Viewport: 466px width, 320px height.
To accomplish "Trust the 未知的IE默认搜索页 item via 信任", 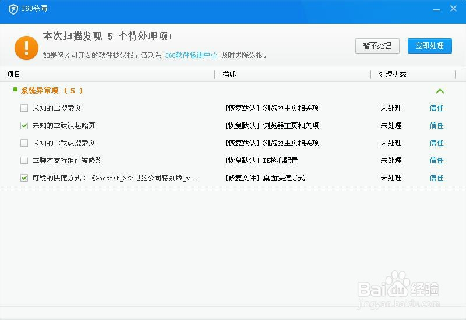I will coord(436,143).
